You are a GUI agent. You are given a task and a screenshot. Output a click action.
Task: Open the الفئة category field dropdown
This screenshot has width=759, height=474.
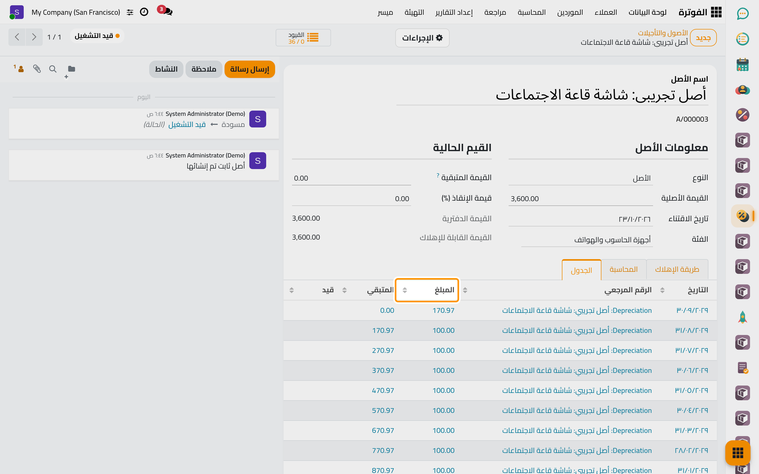click(587, 240)
